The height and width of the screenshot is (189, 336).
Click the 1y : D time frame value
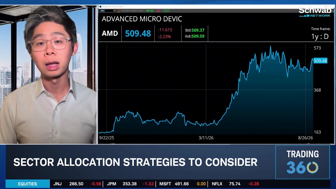[x=320, y=36]
